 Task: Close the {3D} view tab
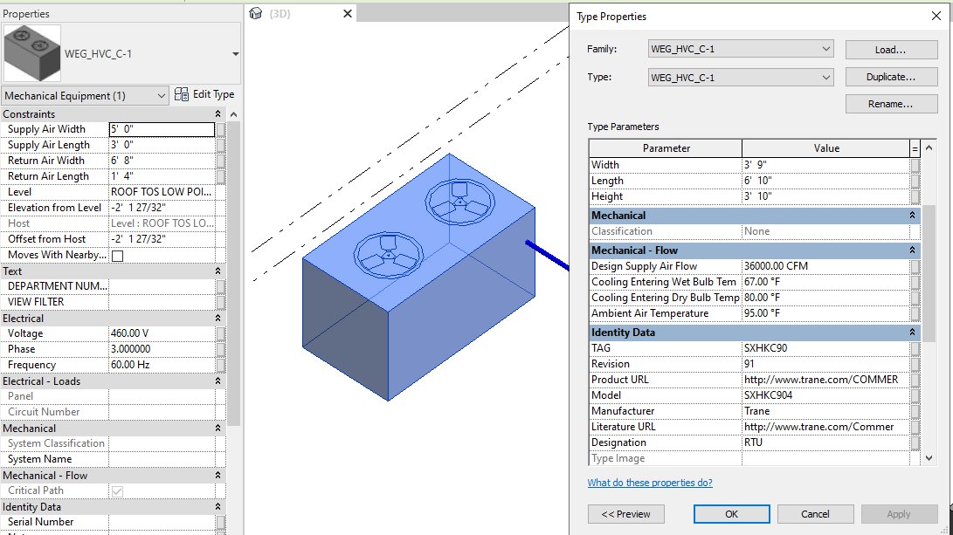[x=347, y=13]
